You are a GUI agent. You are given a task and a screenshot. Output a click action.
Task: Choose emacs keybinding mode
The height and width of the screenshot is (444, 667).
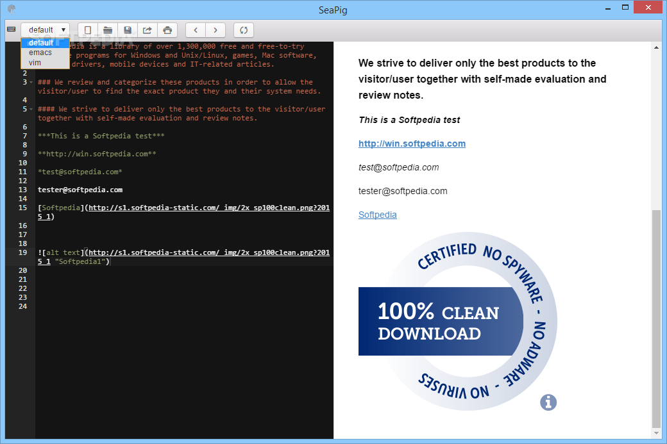(45, 53)
